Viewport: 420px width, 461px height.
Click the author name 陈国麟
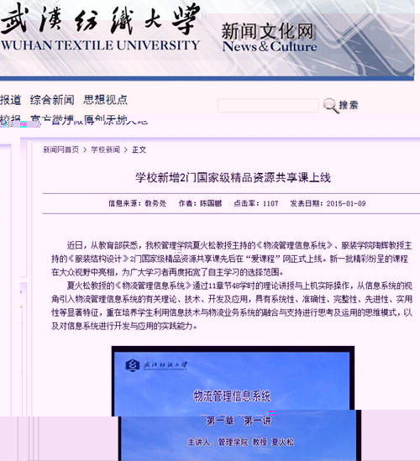click(x=211, y=203)
